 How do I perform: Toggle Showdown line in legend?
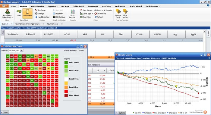tap(172, 113)
